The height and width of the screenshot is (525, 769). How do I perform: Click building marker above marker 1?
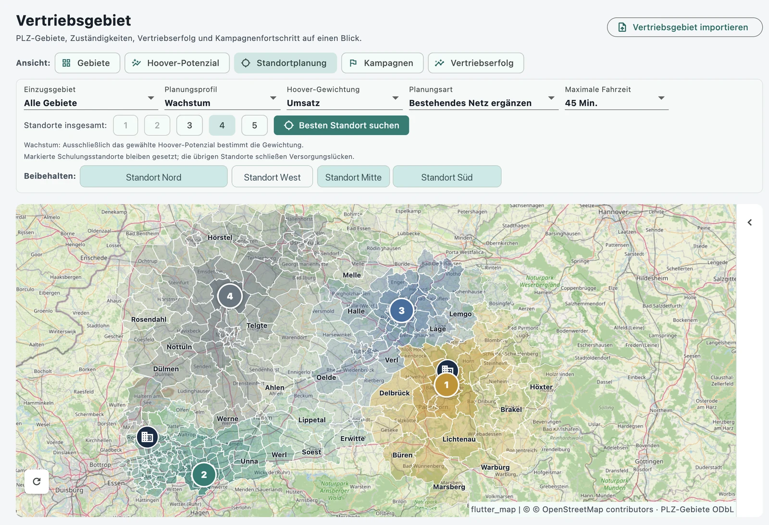pos(447,368)
